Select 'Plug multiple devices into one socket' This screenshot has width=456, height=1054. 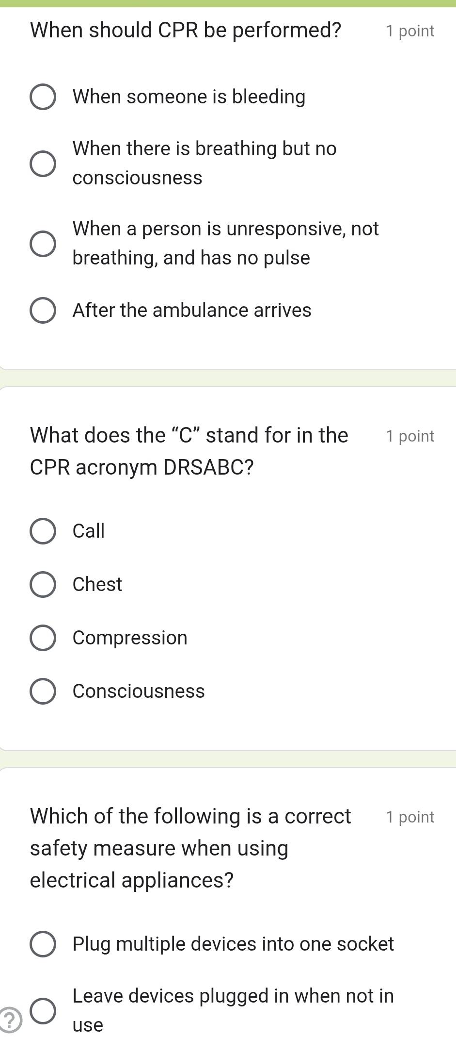(43, 944)
